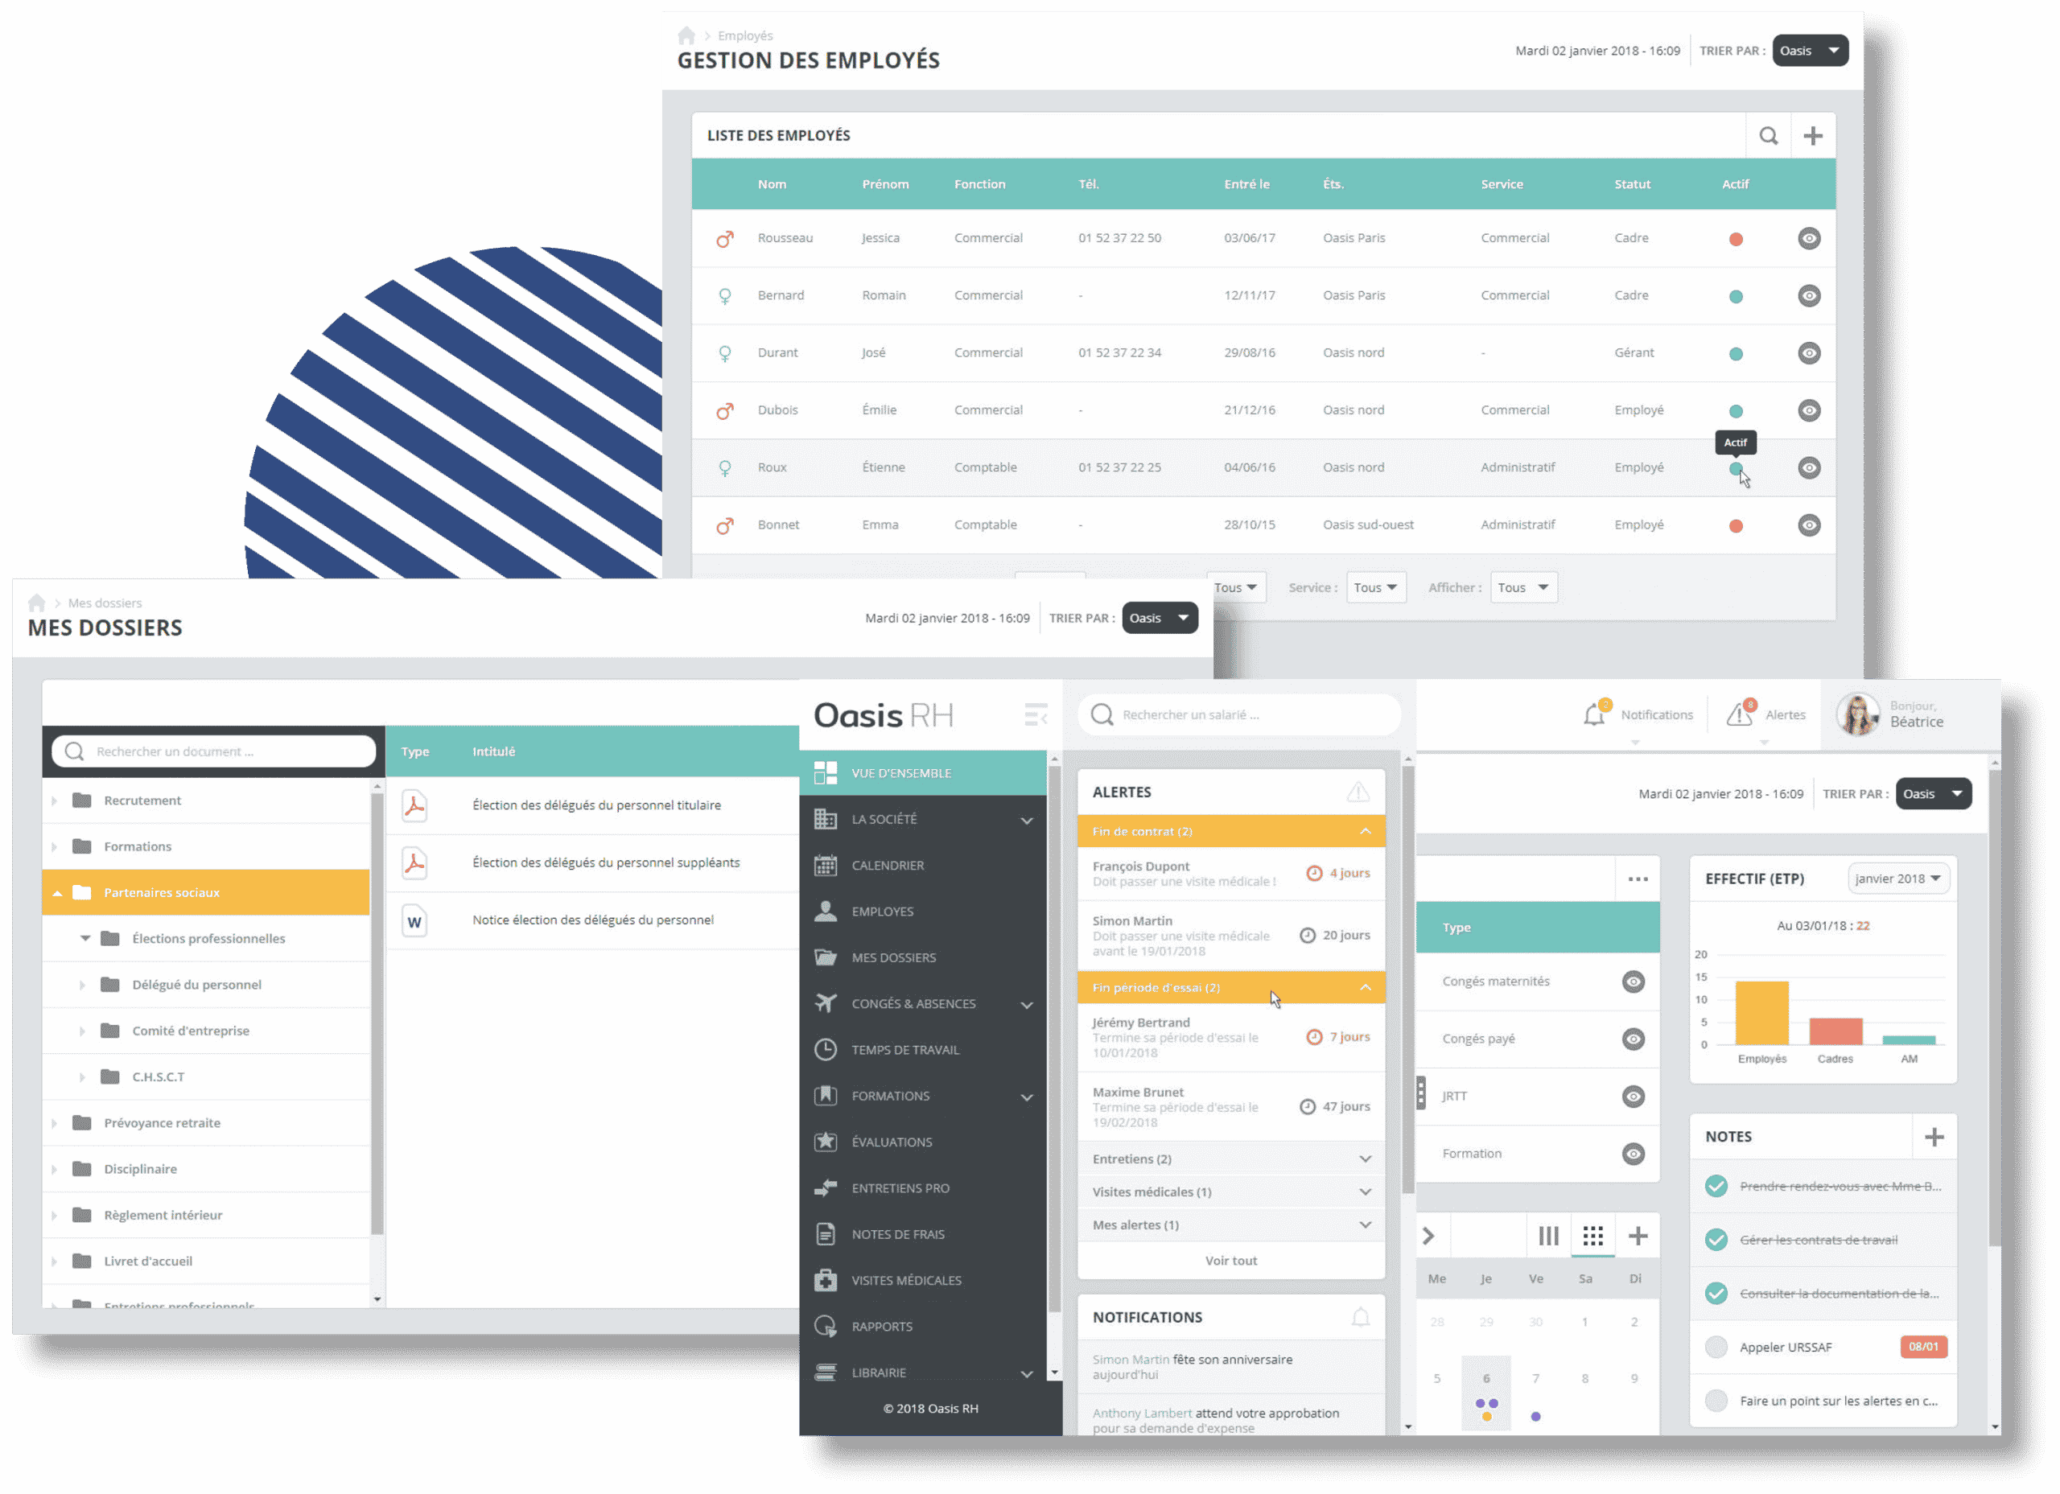Open Afficher Tous filter dropdown
Screen dimensions: 2060x1494
(1523, 587)
